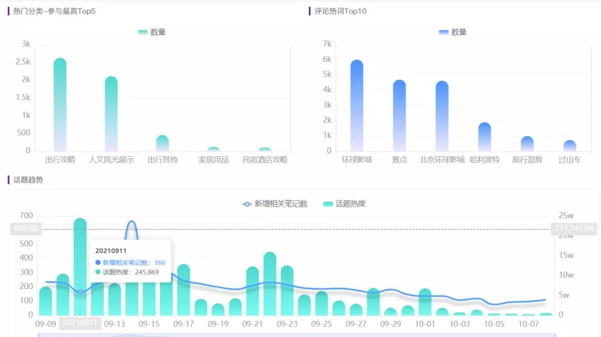Click the line data point at 20210911
Image resolution: width=601 pixels, height=337 pixels.
(x=80, y=292)
